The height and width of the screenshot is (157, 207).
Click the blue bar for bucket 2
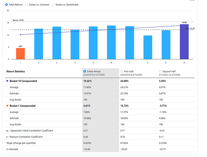[39, 44]
